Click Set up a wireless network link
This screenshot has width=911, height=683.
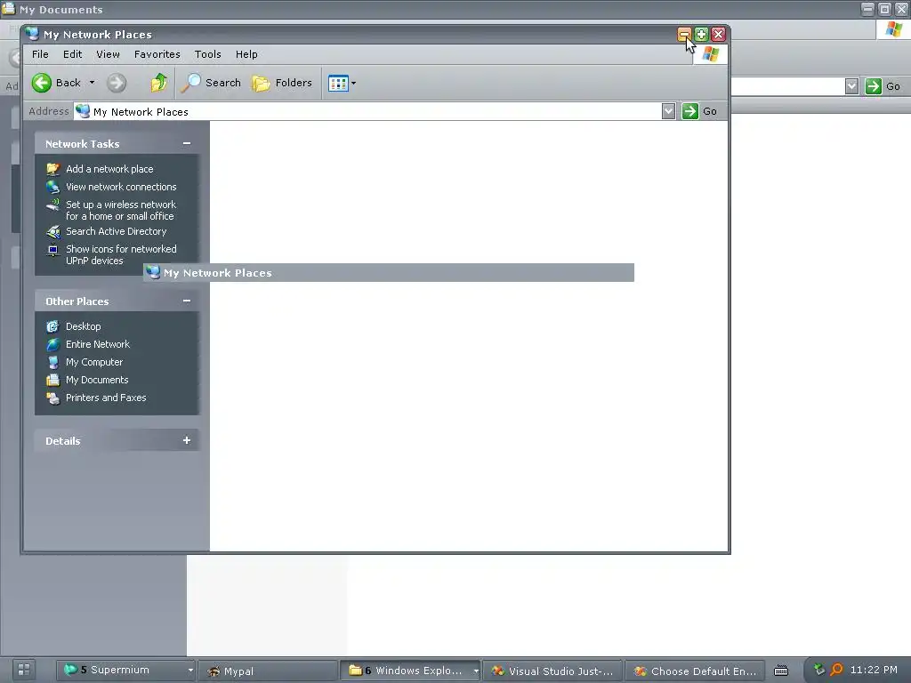point(121,210)
